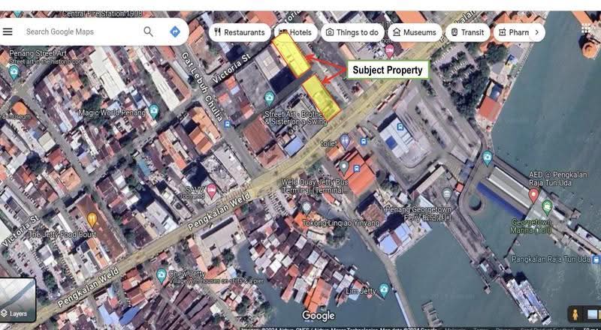Click the magnifier search icon

148,31
